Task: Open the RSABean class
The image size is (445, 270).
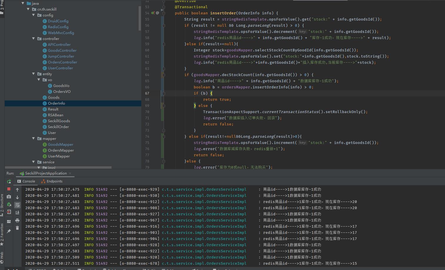Action: pos(53,115)
